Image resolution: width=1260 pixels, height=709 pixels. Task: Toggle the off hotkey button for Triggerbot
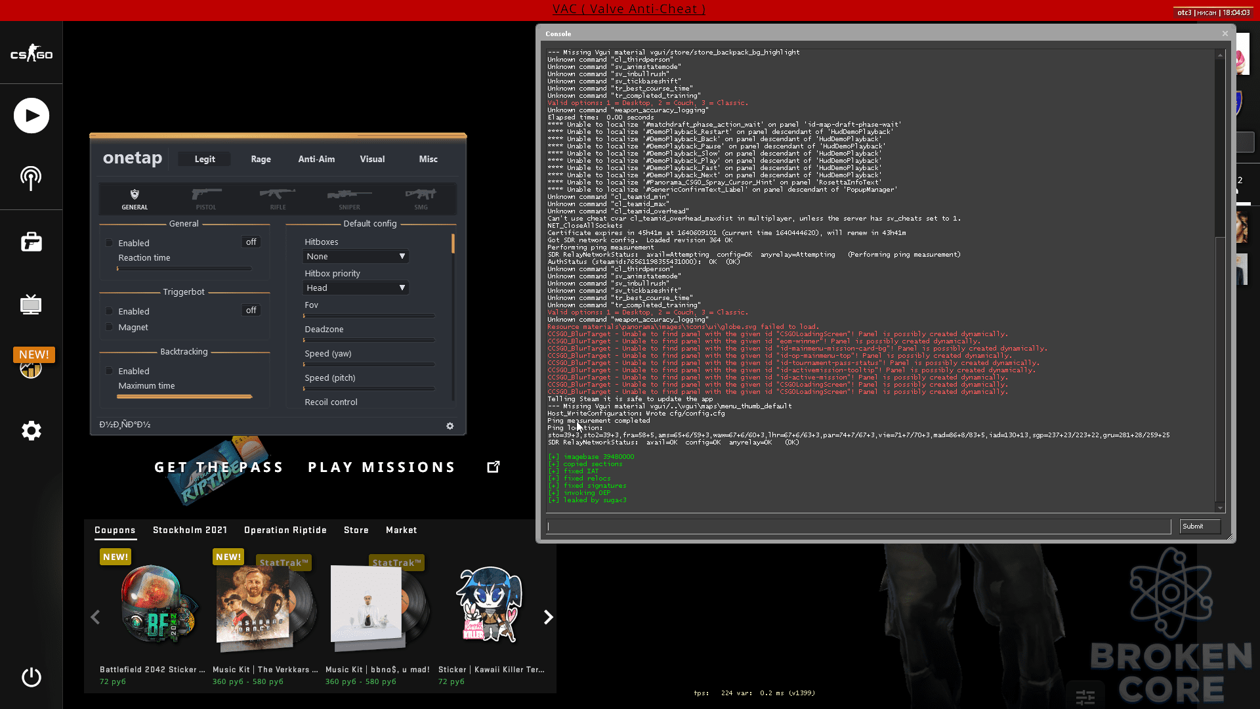click(x=251, y=311)
